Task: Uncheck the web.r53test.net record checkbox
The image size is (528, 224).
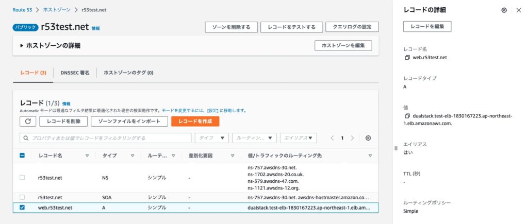Action: click(x=22, y=208)
